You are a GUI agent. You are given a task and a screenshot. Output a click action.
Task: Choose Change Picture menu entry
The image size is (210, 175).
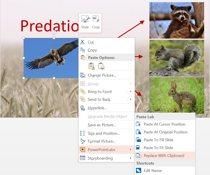[102, 75]
